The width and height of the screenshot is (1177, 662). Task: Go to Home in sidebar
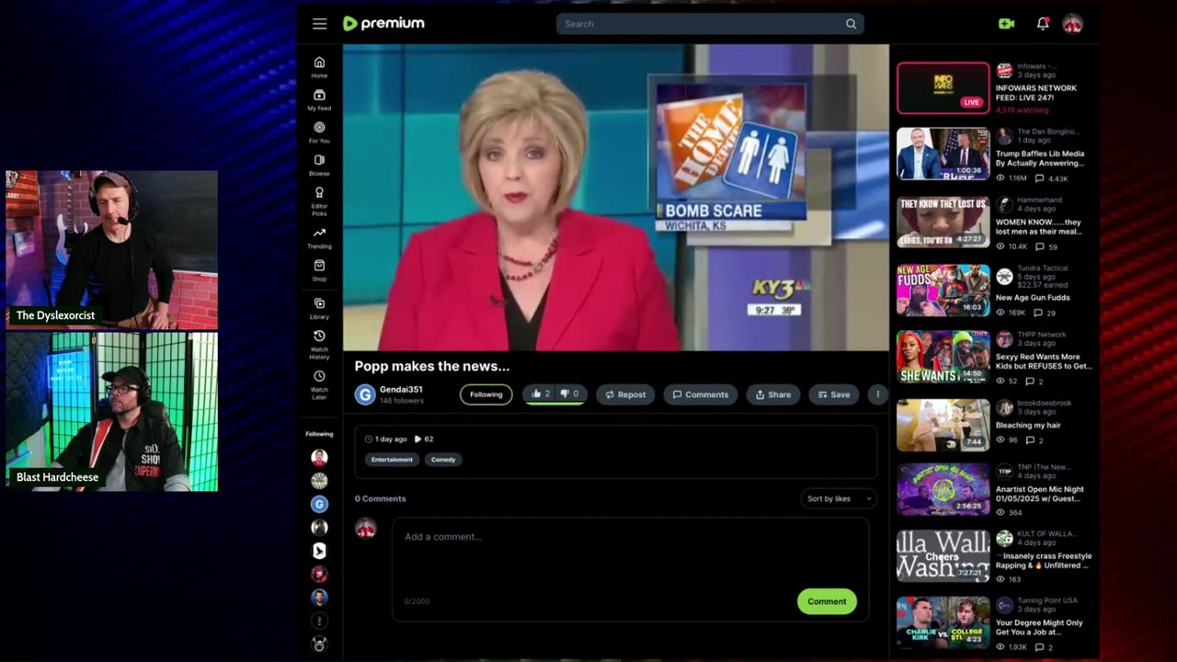click(319, 67)
